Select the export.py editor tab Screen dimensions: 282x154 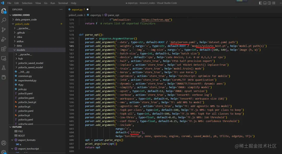coord(78,10)
